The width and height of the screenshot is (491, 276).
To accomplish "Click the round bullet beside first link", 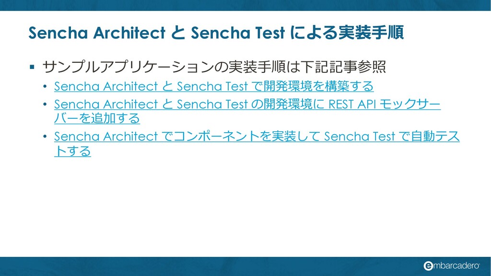I will [45, 86].
